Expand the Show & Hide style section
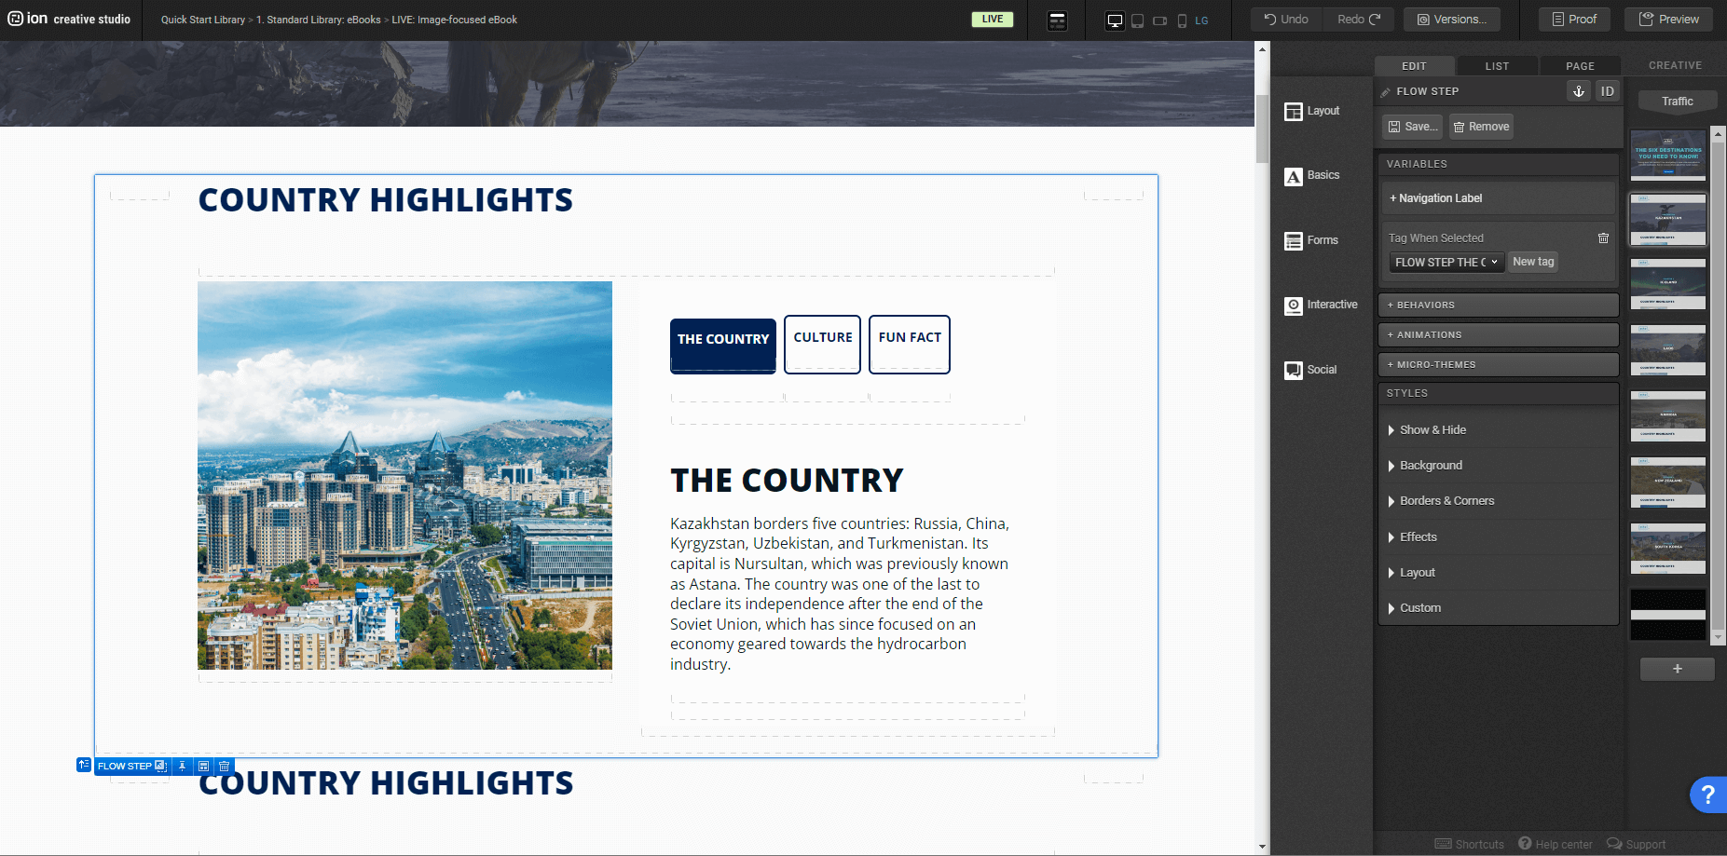This screenshot has height=856, width=1727. [x=1432, y=430]
